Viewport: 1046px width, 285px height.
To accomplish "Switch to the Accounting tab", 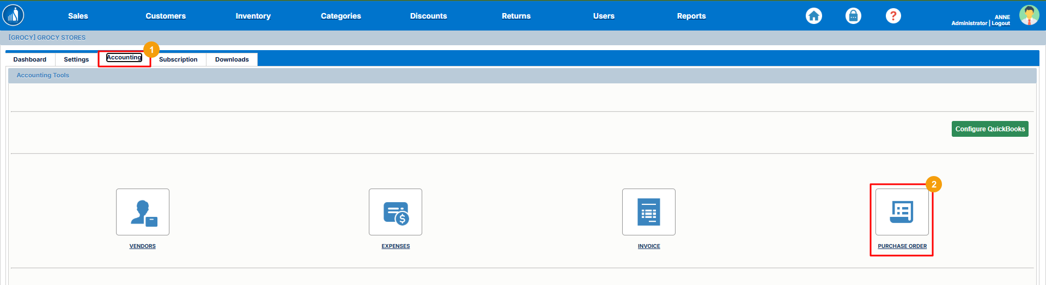I will pyautogui.click(x=124, y=58).
